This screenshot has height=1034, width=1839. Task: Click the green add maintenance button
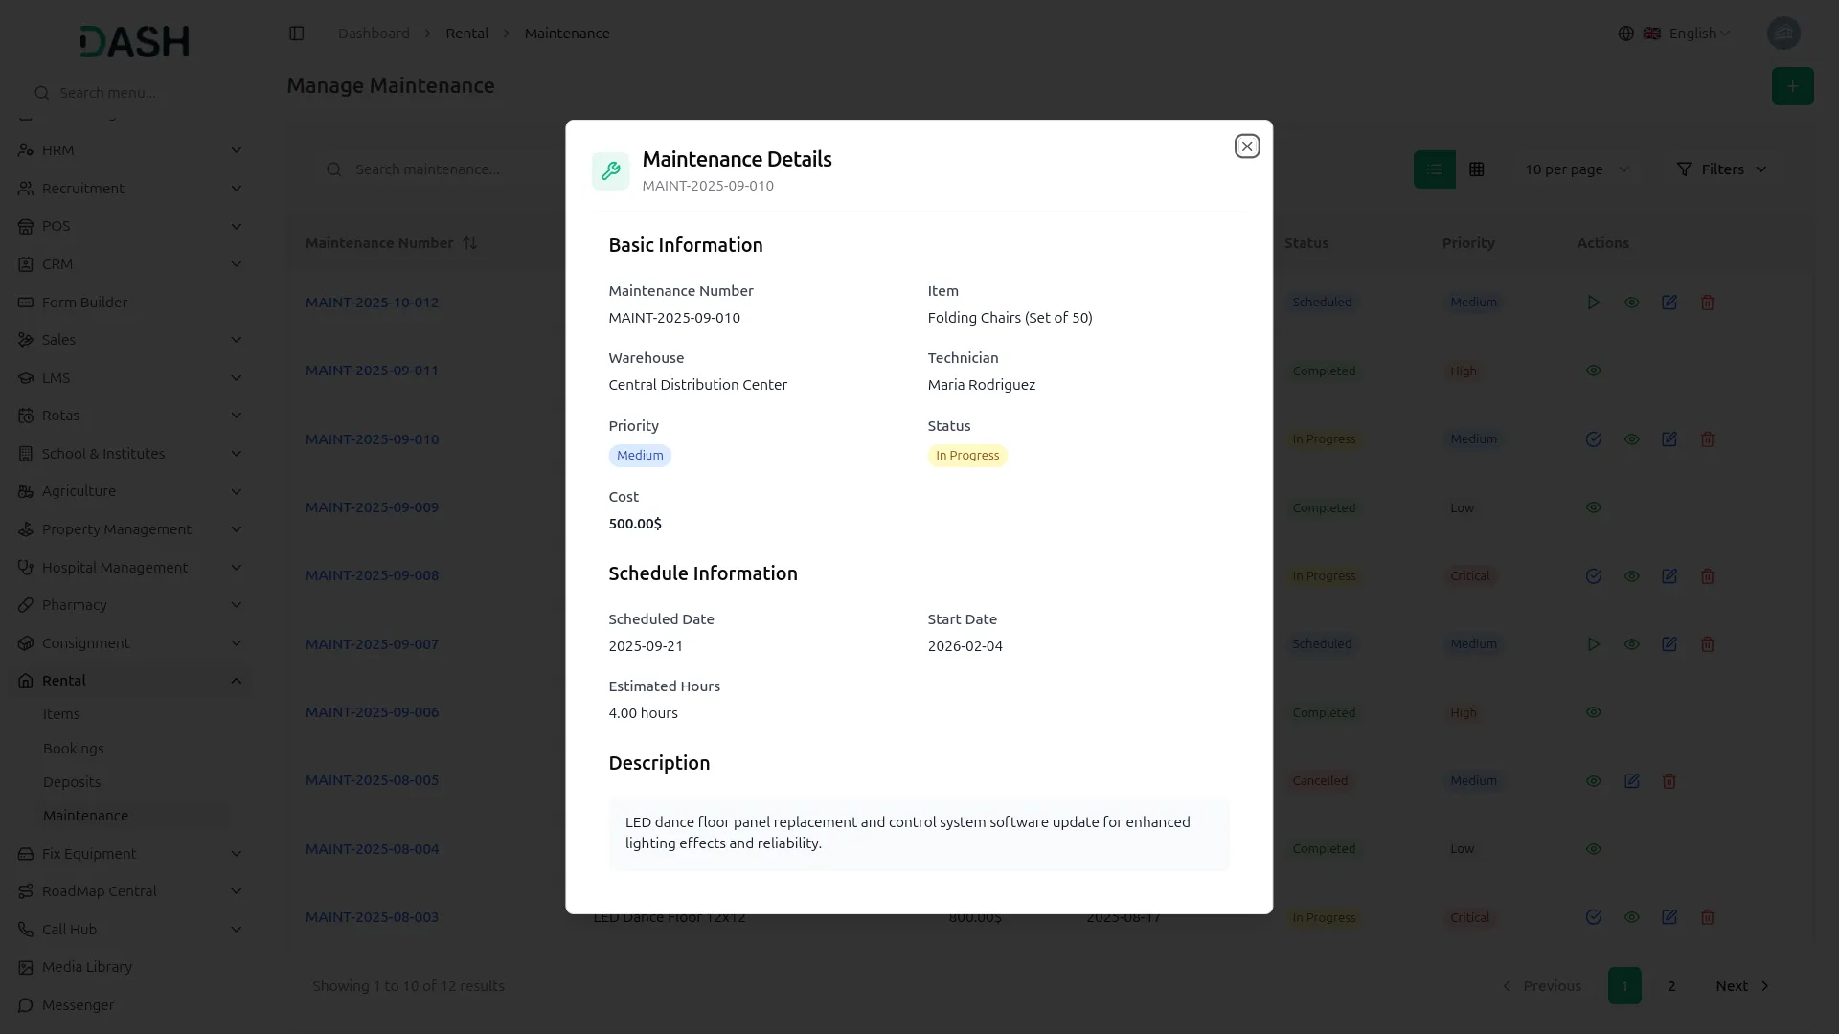point(1791,86)
